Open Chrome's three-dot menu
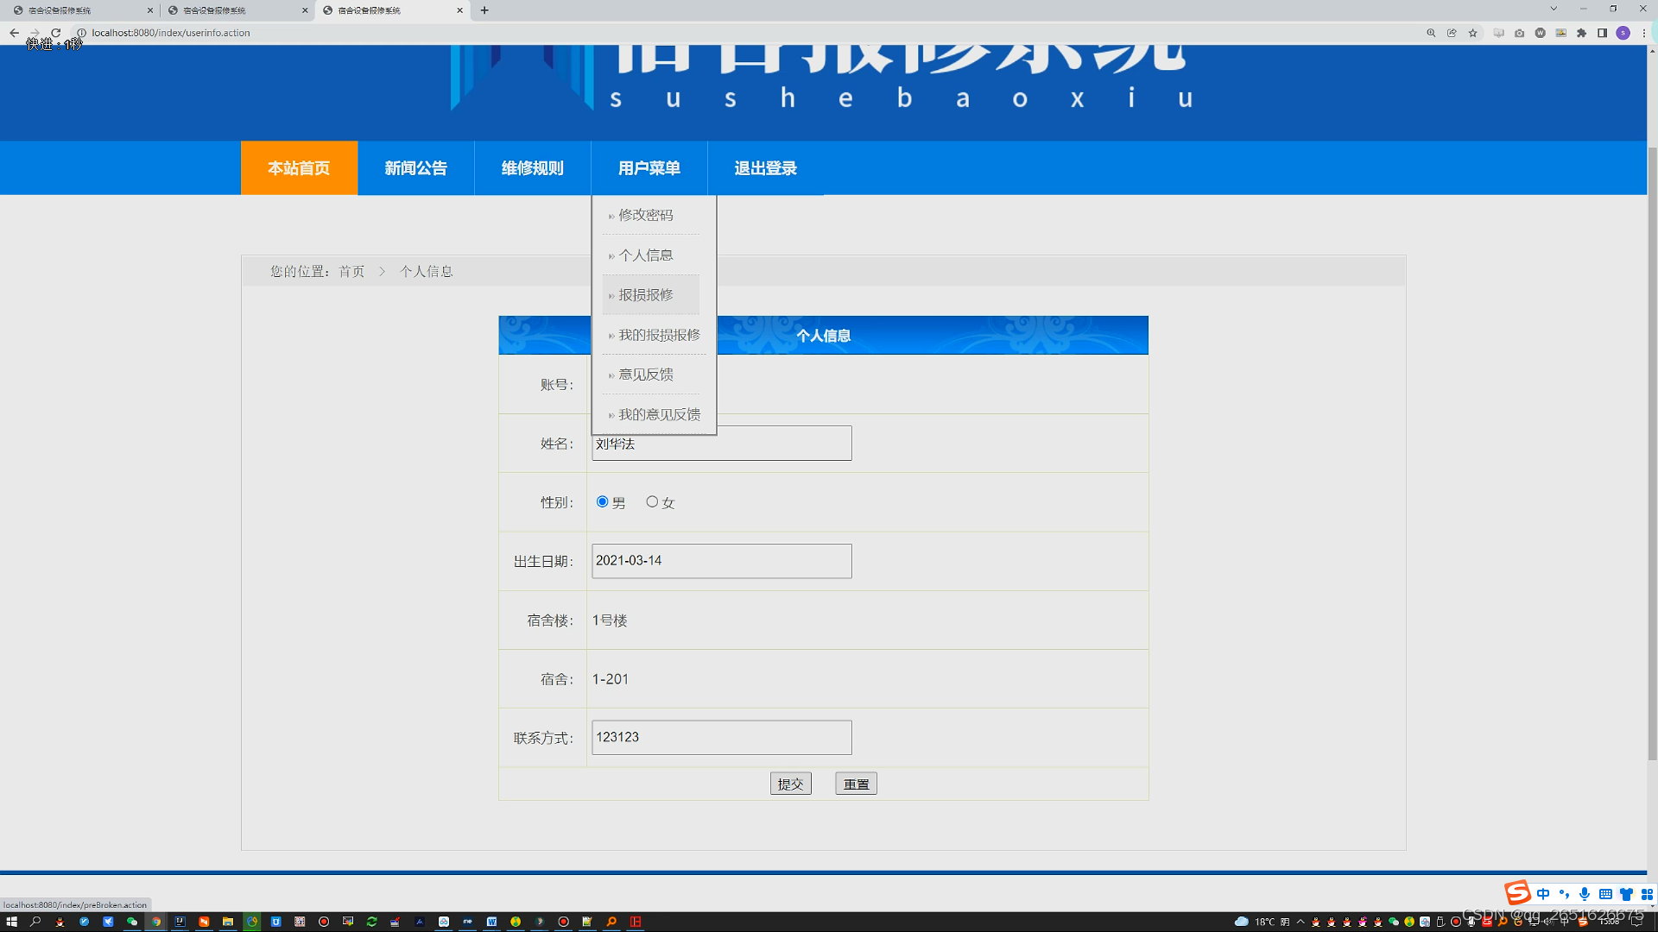 (x=1643, y=33)
